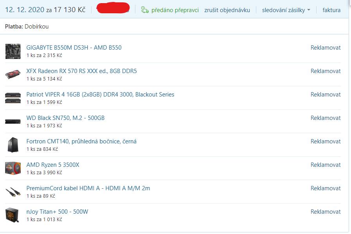Click the XFX Radeon graphics card thumbnail

coord(13,75)
